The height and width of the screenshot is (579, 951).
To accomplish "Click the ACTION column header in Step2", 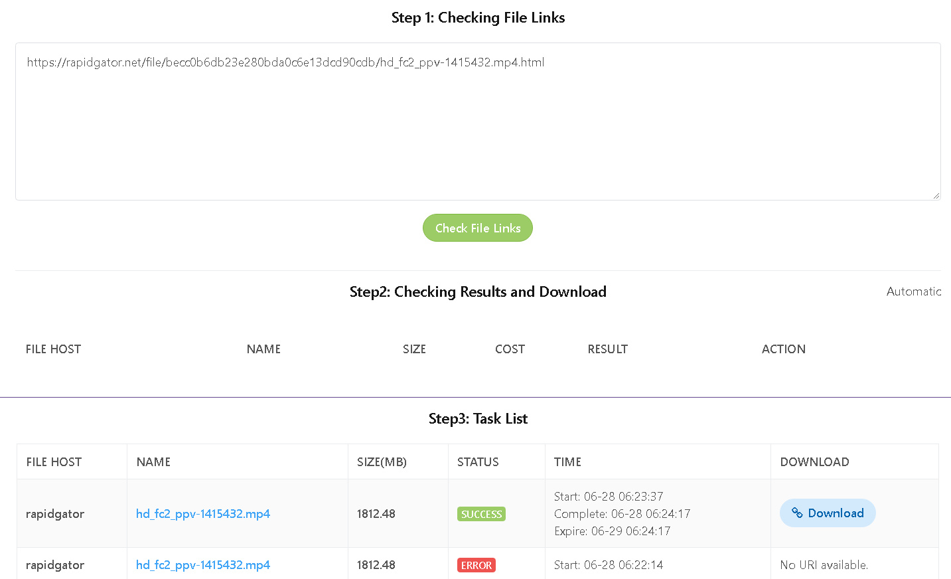I will (783, 349).
